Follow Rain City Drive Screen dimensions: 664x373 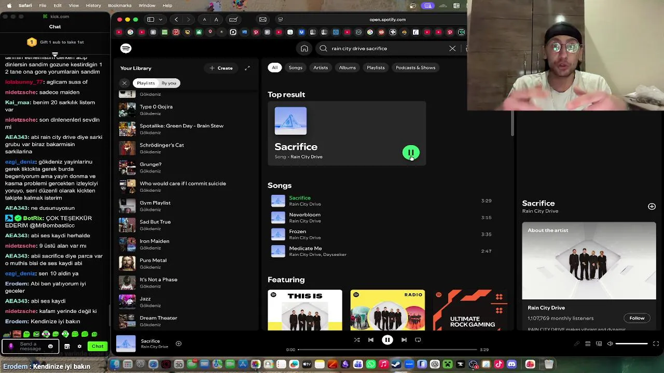pyautogui.click(x=637, y=318)
